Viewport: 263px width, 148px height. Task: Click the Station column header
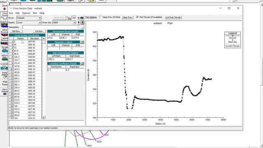(x=21, y=38)
